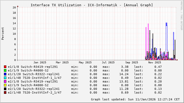Click the max value 14.24
This screenshot has width=184, height=103.
tap(124, 74)
